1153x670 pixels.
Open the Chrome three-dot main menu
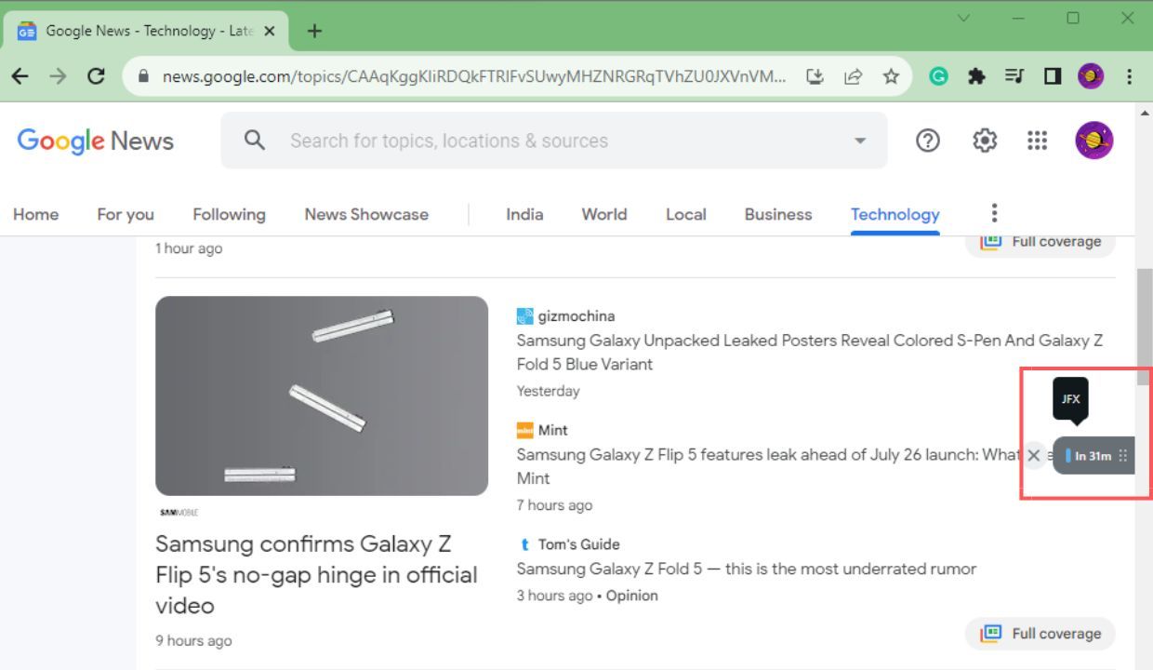[1129, 76]
